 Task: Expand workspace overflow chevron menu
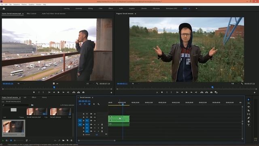196,9
